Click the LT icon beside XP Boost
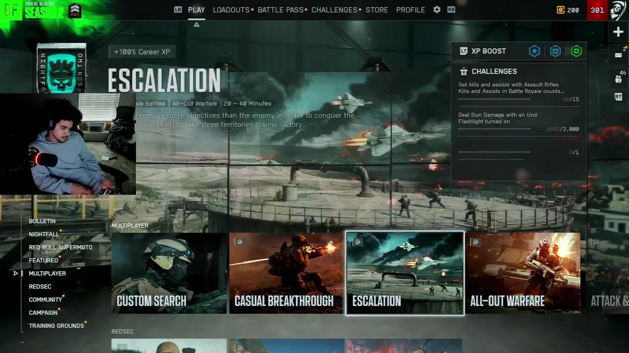Viewport: 629px width, 353px height. point(463,51)
